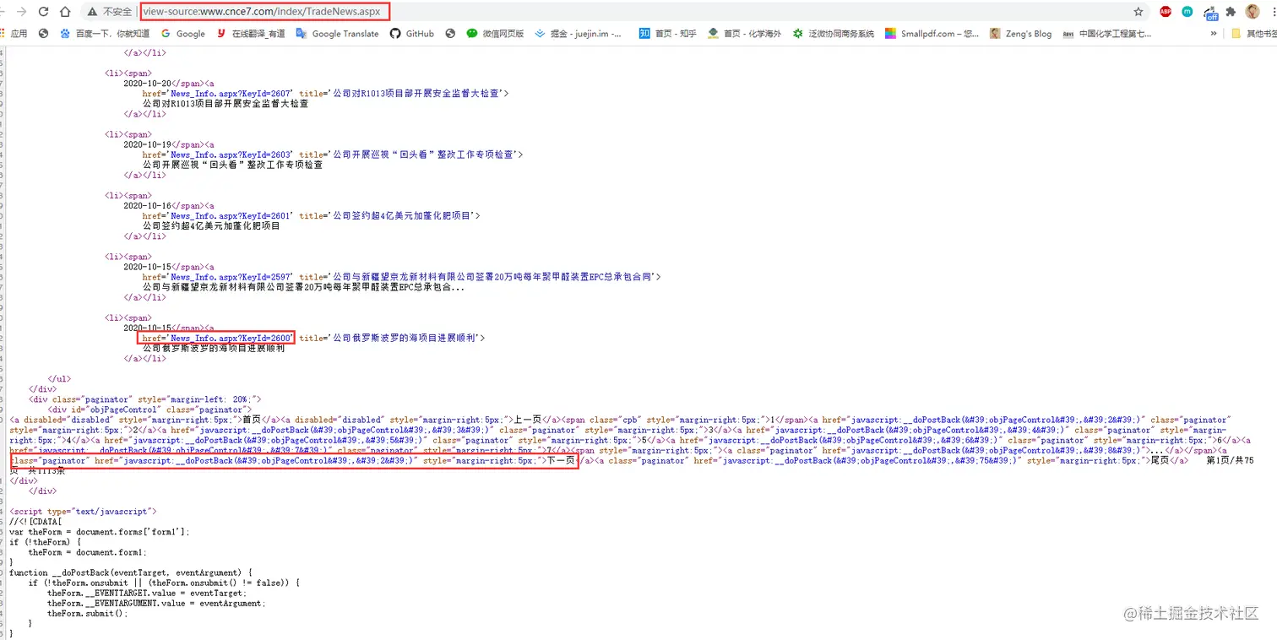Click text 公司对R1013项目部开展安全监督大检查 below its href

coord(226,104)
